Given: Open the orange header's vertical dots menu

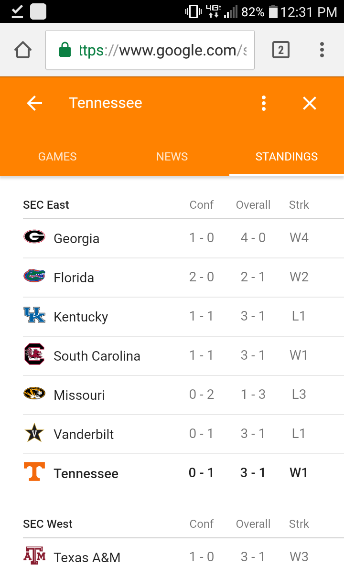Looking at the screenshot, I should click(263, 103).
